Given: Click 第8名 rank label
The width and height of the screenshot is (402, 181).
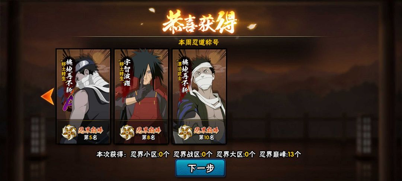Looking at the screenshot, I should coord(149,138).
